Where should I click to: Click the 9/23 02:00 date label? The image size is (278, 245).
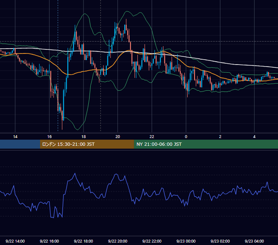[x=220, y=241]
